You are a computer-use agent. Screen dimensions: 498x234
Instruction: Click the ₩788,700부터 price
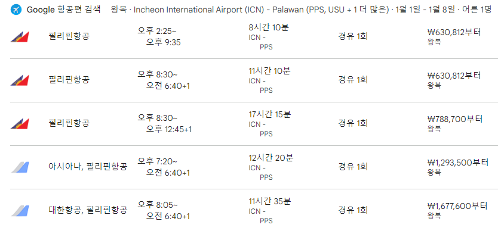[x=455, y=119]
